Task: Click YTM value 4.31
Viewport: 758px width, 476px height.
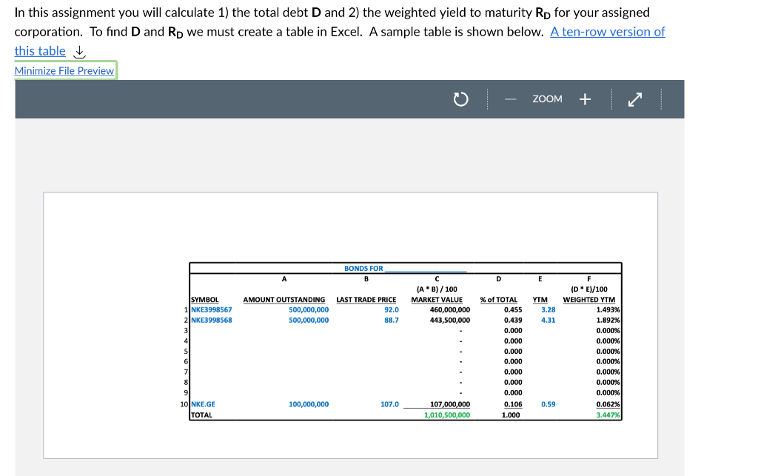Action: (x=549, y=320)
